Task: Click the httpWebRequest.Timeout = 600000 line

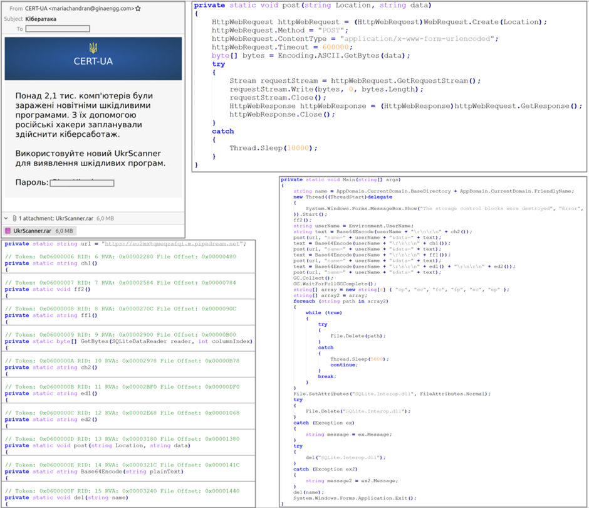Action: point(282,48)
